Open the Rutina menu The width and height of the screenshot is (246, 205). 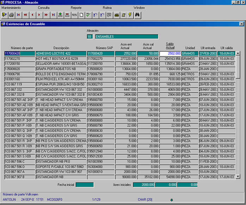[107, 7]
